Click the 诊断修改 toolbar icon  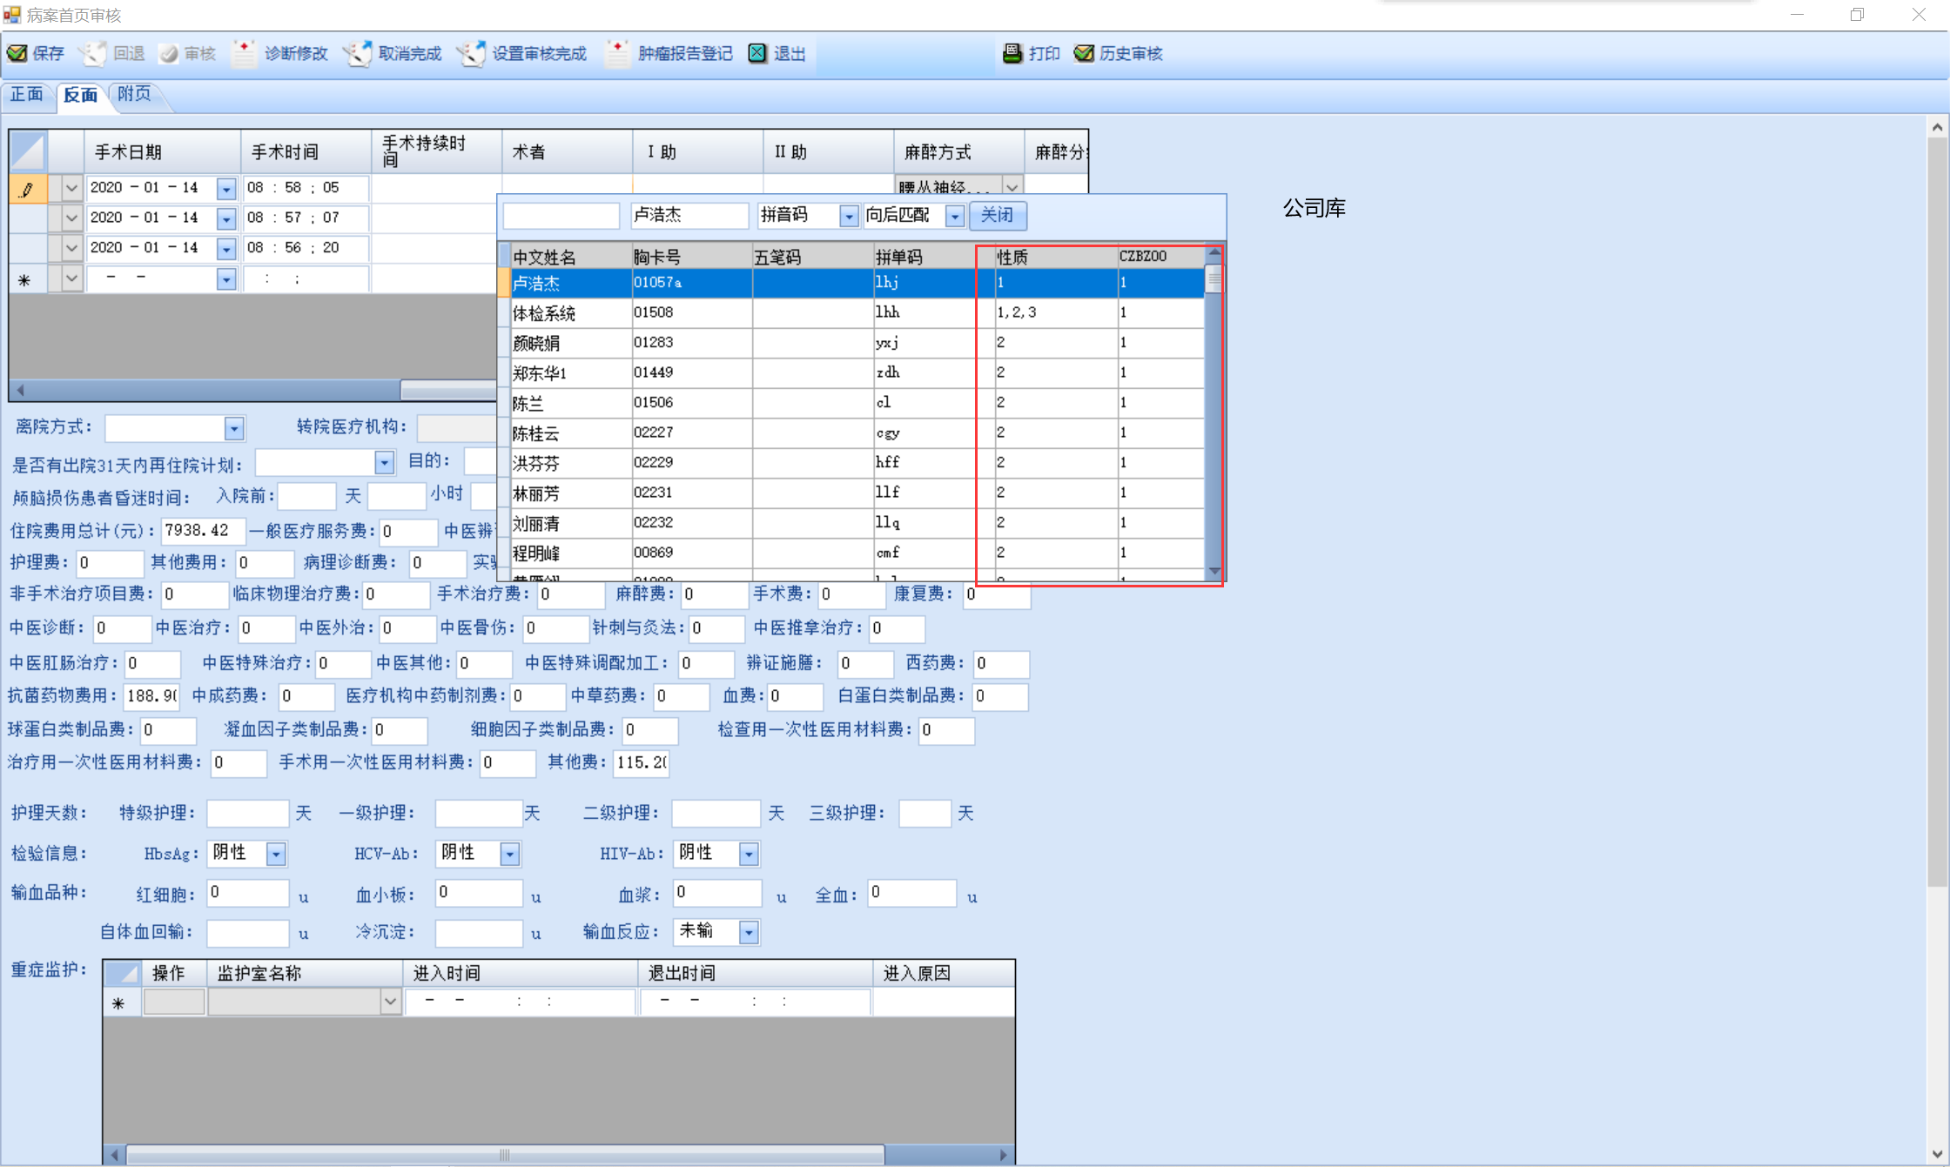tap(244, 53)
